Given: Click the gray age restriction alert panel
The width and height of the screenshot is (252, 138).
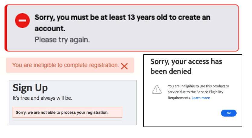Looking at the screenshot, I should [122, 28].
